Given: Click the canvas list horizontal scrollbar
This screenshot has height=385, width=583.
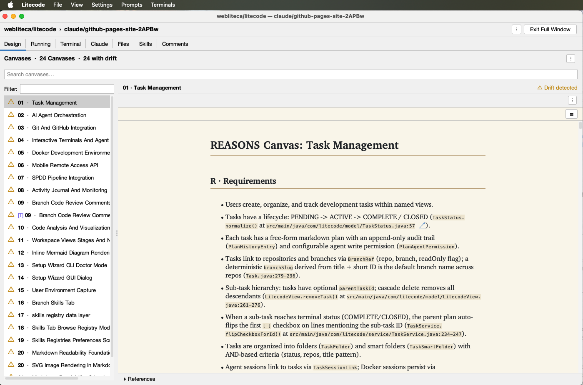Looking at the screenshot, I should [42, 377].
